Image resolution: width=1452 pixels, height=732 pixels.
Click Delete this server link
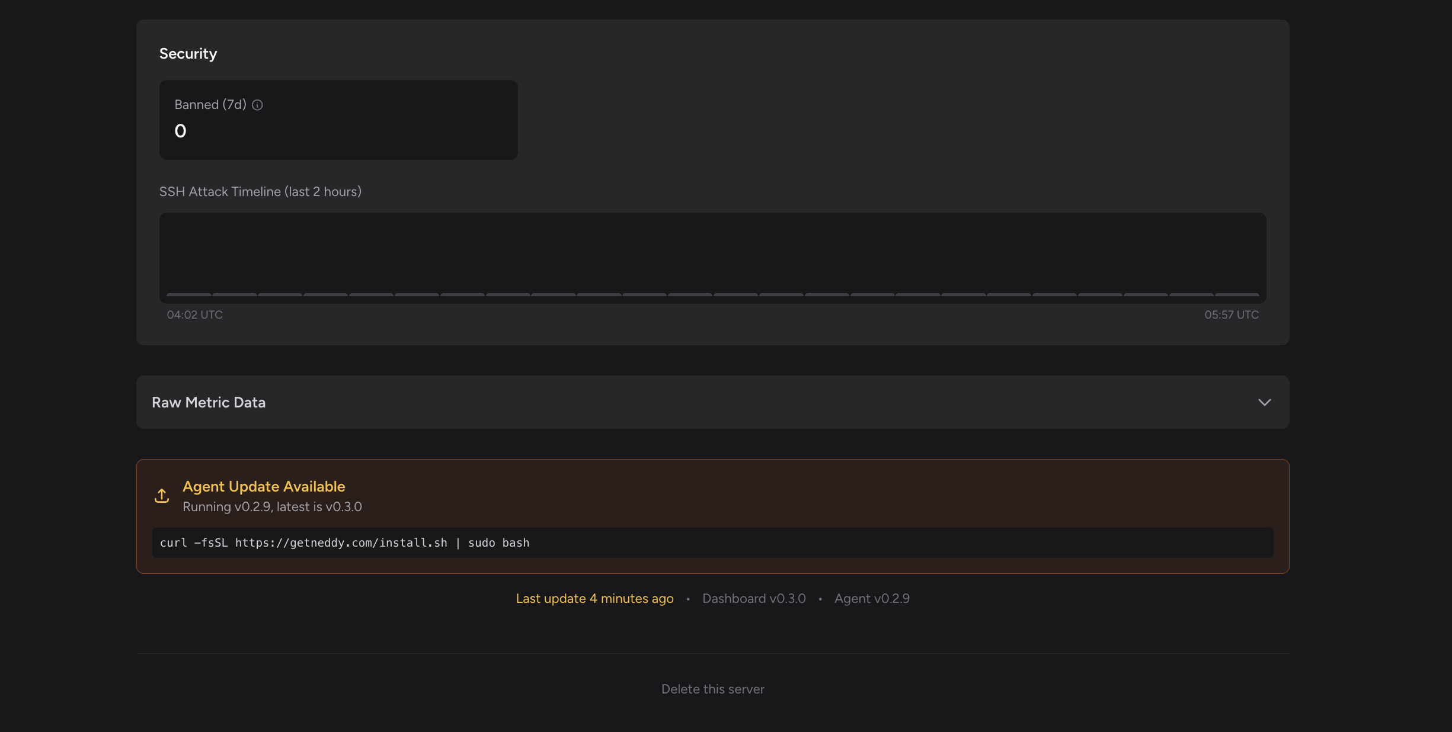tap(712, 689)
